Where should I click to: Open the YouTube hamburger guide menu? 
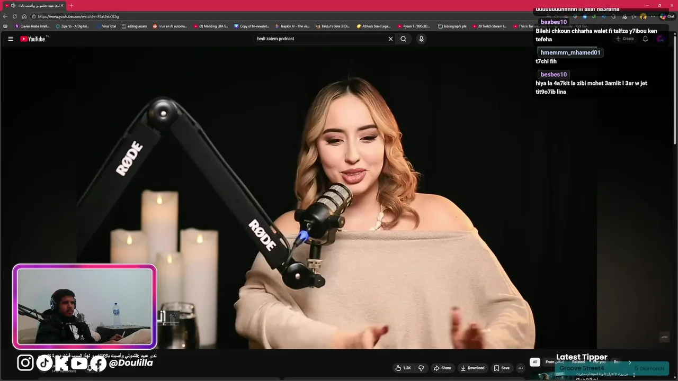pyautogui.click(x=10, y=39)
